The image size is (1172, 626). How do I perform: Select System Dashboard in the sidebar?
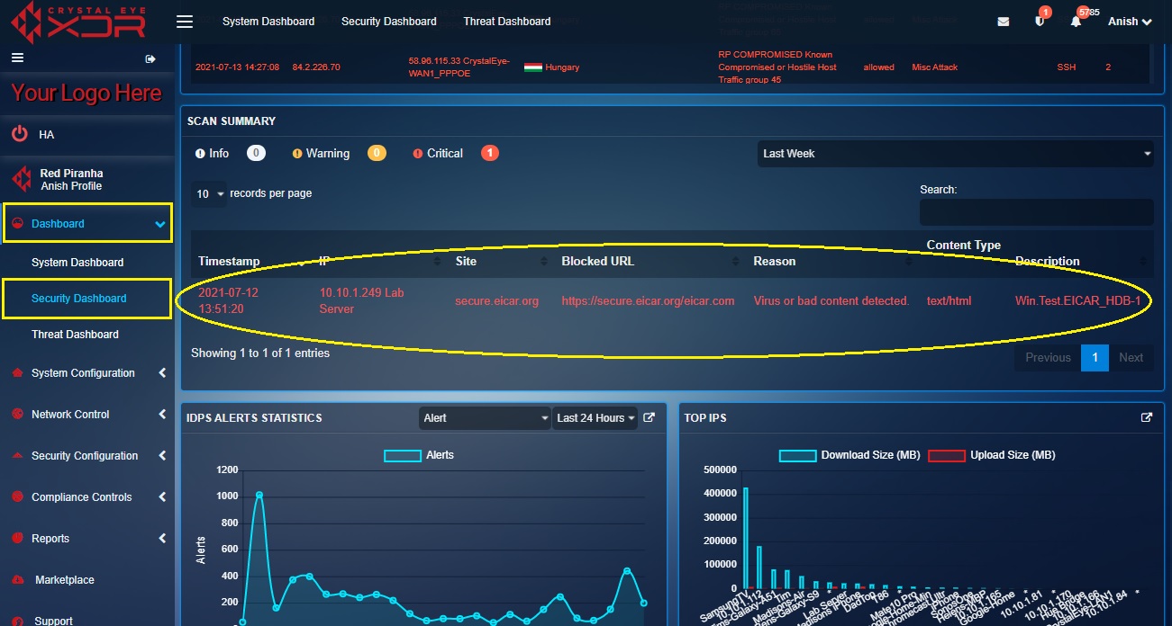pos(77,263)
